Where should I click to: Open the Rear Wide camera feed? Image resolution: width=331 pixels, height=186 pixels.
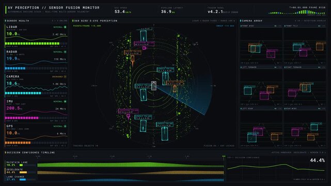point(305,127)
